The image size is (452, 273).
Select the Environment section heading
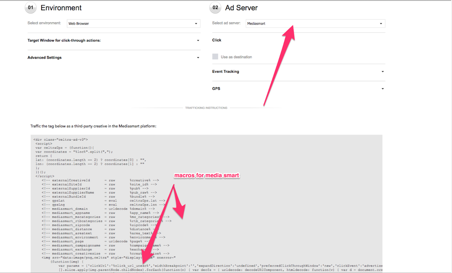coord(61,8)
